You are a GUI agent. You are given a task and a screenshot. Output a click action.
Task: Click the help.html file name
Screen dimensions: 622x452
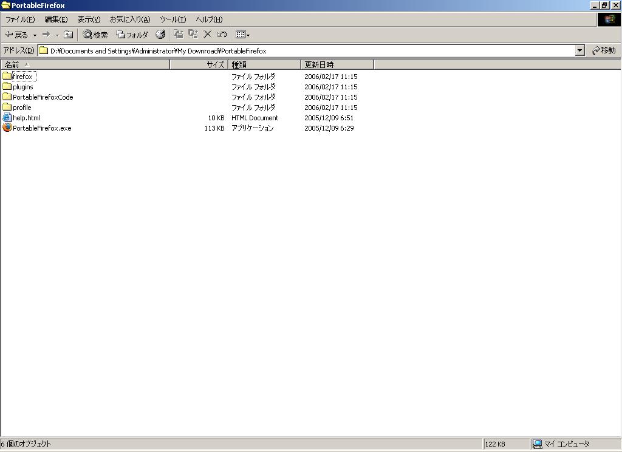click(26, 118)
